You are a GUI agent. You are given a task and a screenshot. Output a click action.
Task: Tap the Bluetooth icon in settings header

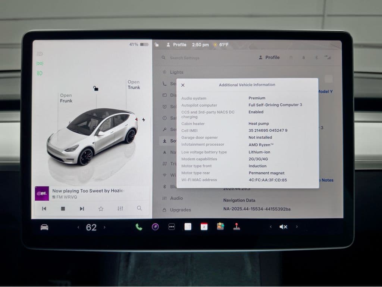[316, 58]
